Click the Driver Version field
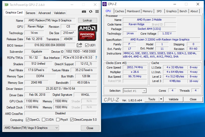Screen dimensions: 205x137 click(61, 89)
